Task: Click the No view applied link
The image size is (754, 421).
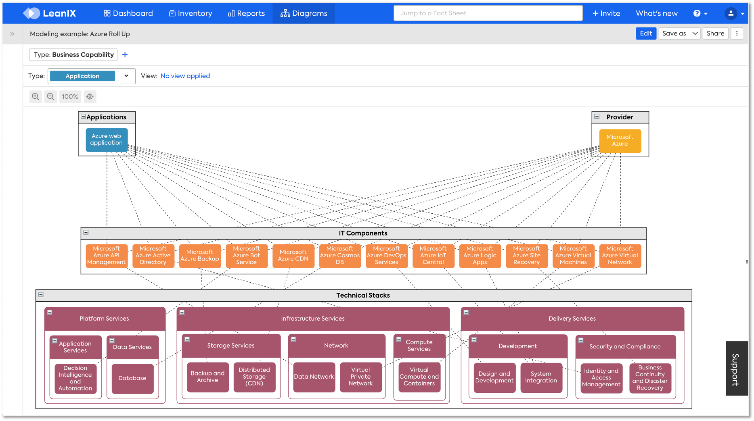Action: coord(185,76)
